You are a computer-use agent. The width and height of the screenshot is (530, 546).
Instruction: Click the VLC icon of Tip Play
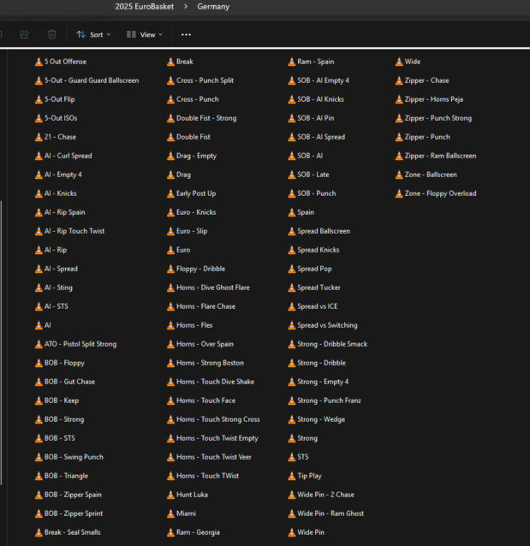[x=291, y=476]
